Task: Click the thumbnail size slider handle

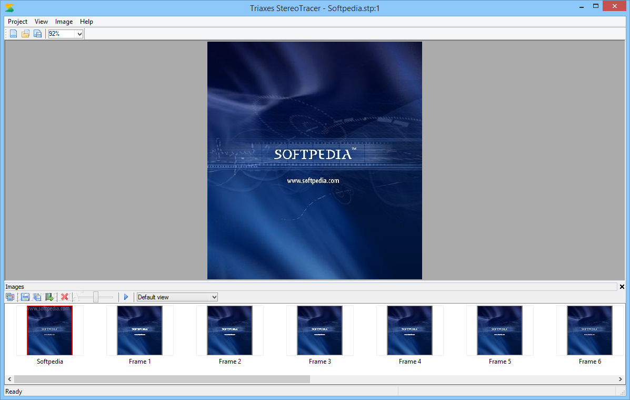Action: [96, 297]
